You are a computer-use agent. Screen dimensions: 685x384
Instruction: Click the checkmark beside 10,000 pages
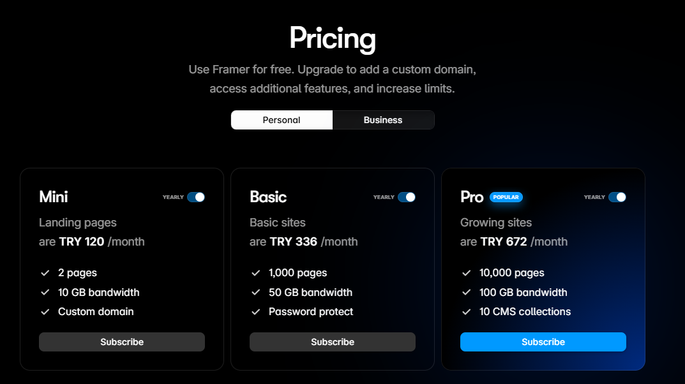(x=466, y=273)
